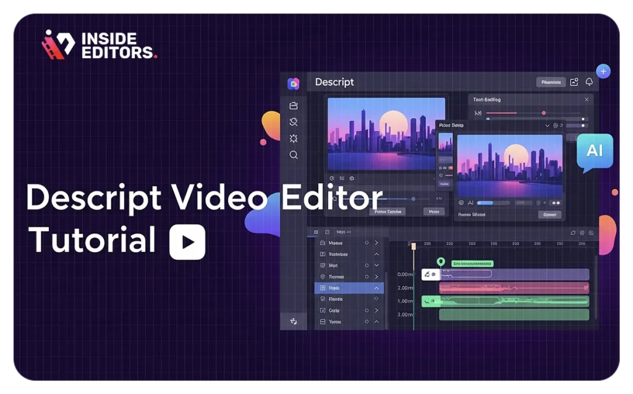The width and height of the screenshot is (633, 394).
Task: Click the '0,00m' track label
Action: (405, 275)
